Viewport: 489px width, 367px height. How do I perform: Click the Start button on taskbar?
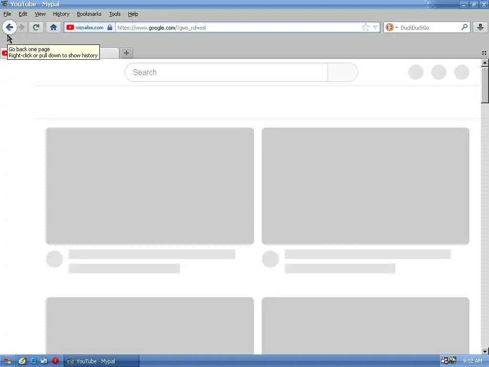click(7, 361)
